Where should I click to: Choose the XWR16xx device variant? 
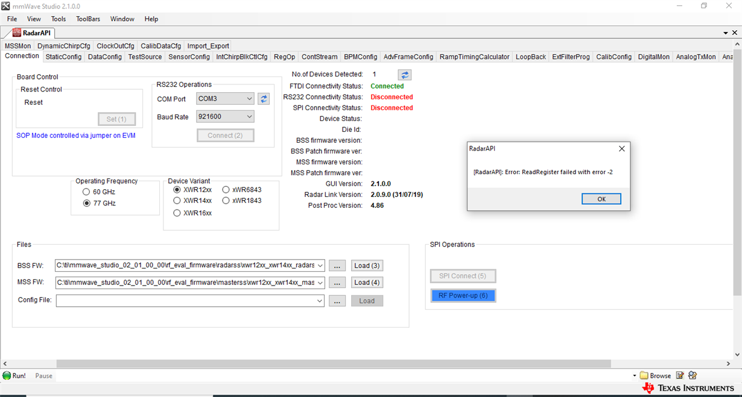pos(177,212)
